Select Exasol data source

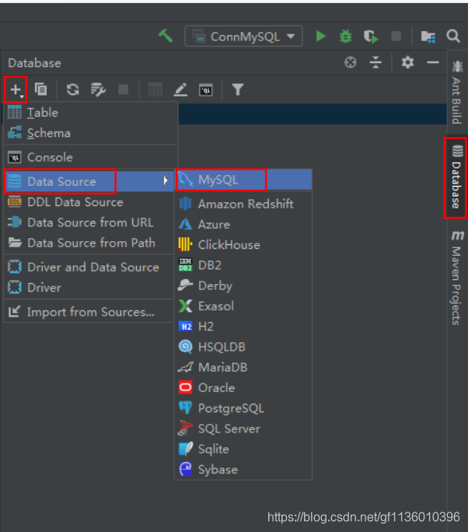pyautogui.click(x=243, y=306)
